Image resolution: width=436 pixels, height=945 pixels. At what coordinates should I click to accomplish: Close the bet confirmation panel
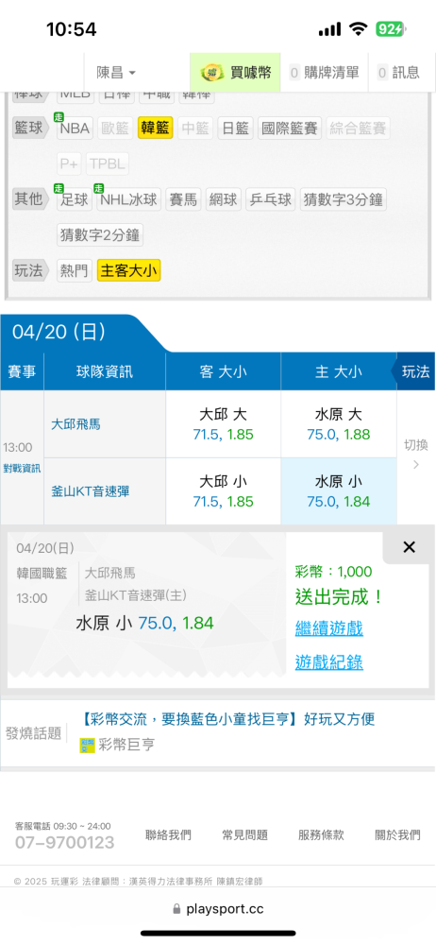click(409, 547)
